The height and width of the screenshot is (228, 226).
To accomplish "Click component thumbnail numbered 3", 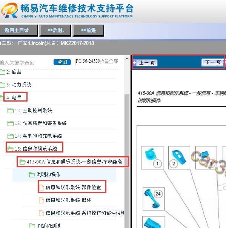I will pos(206,158).
